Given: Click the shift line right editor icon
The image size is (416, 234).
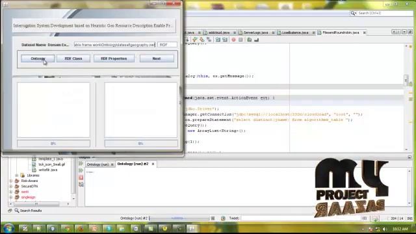Looking at the screenshot, I should (225, 40).
